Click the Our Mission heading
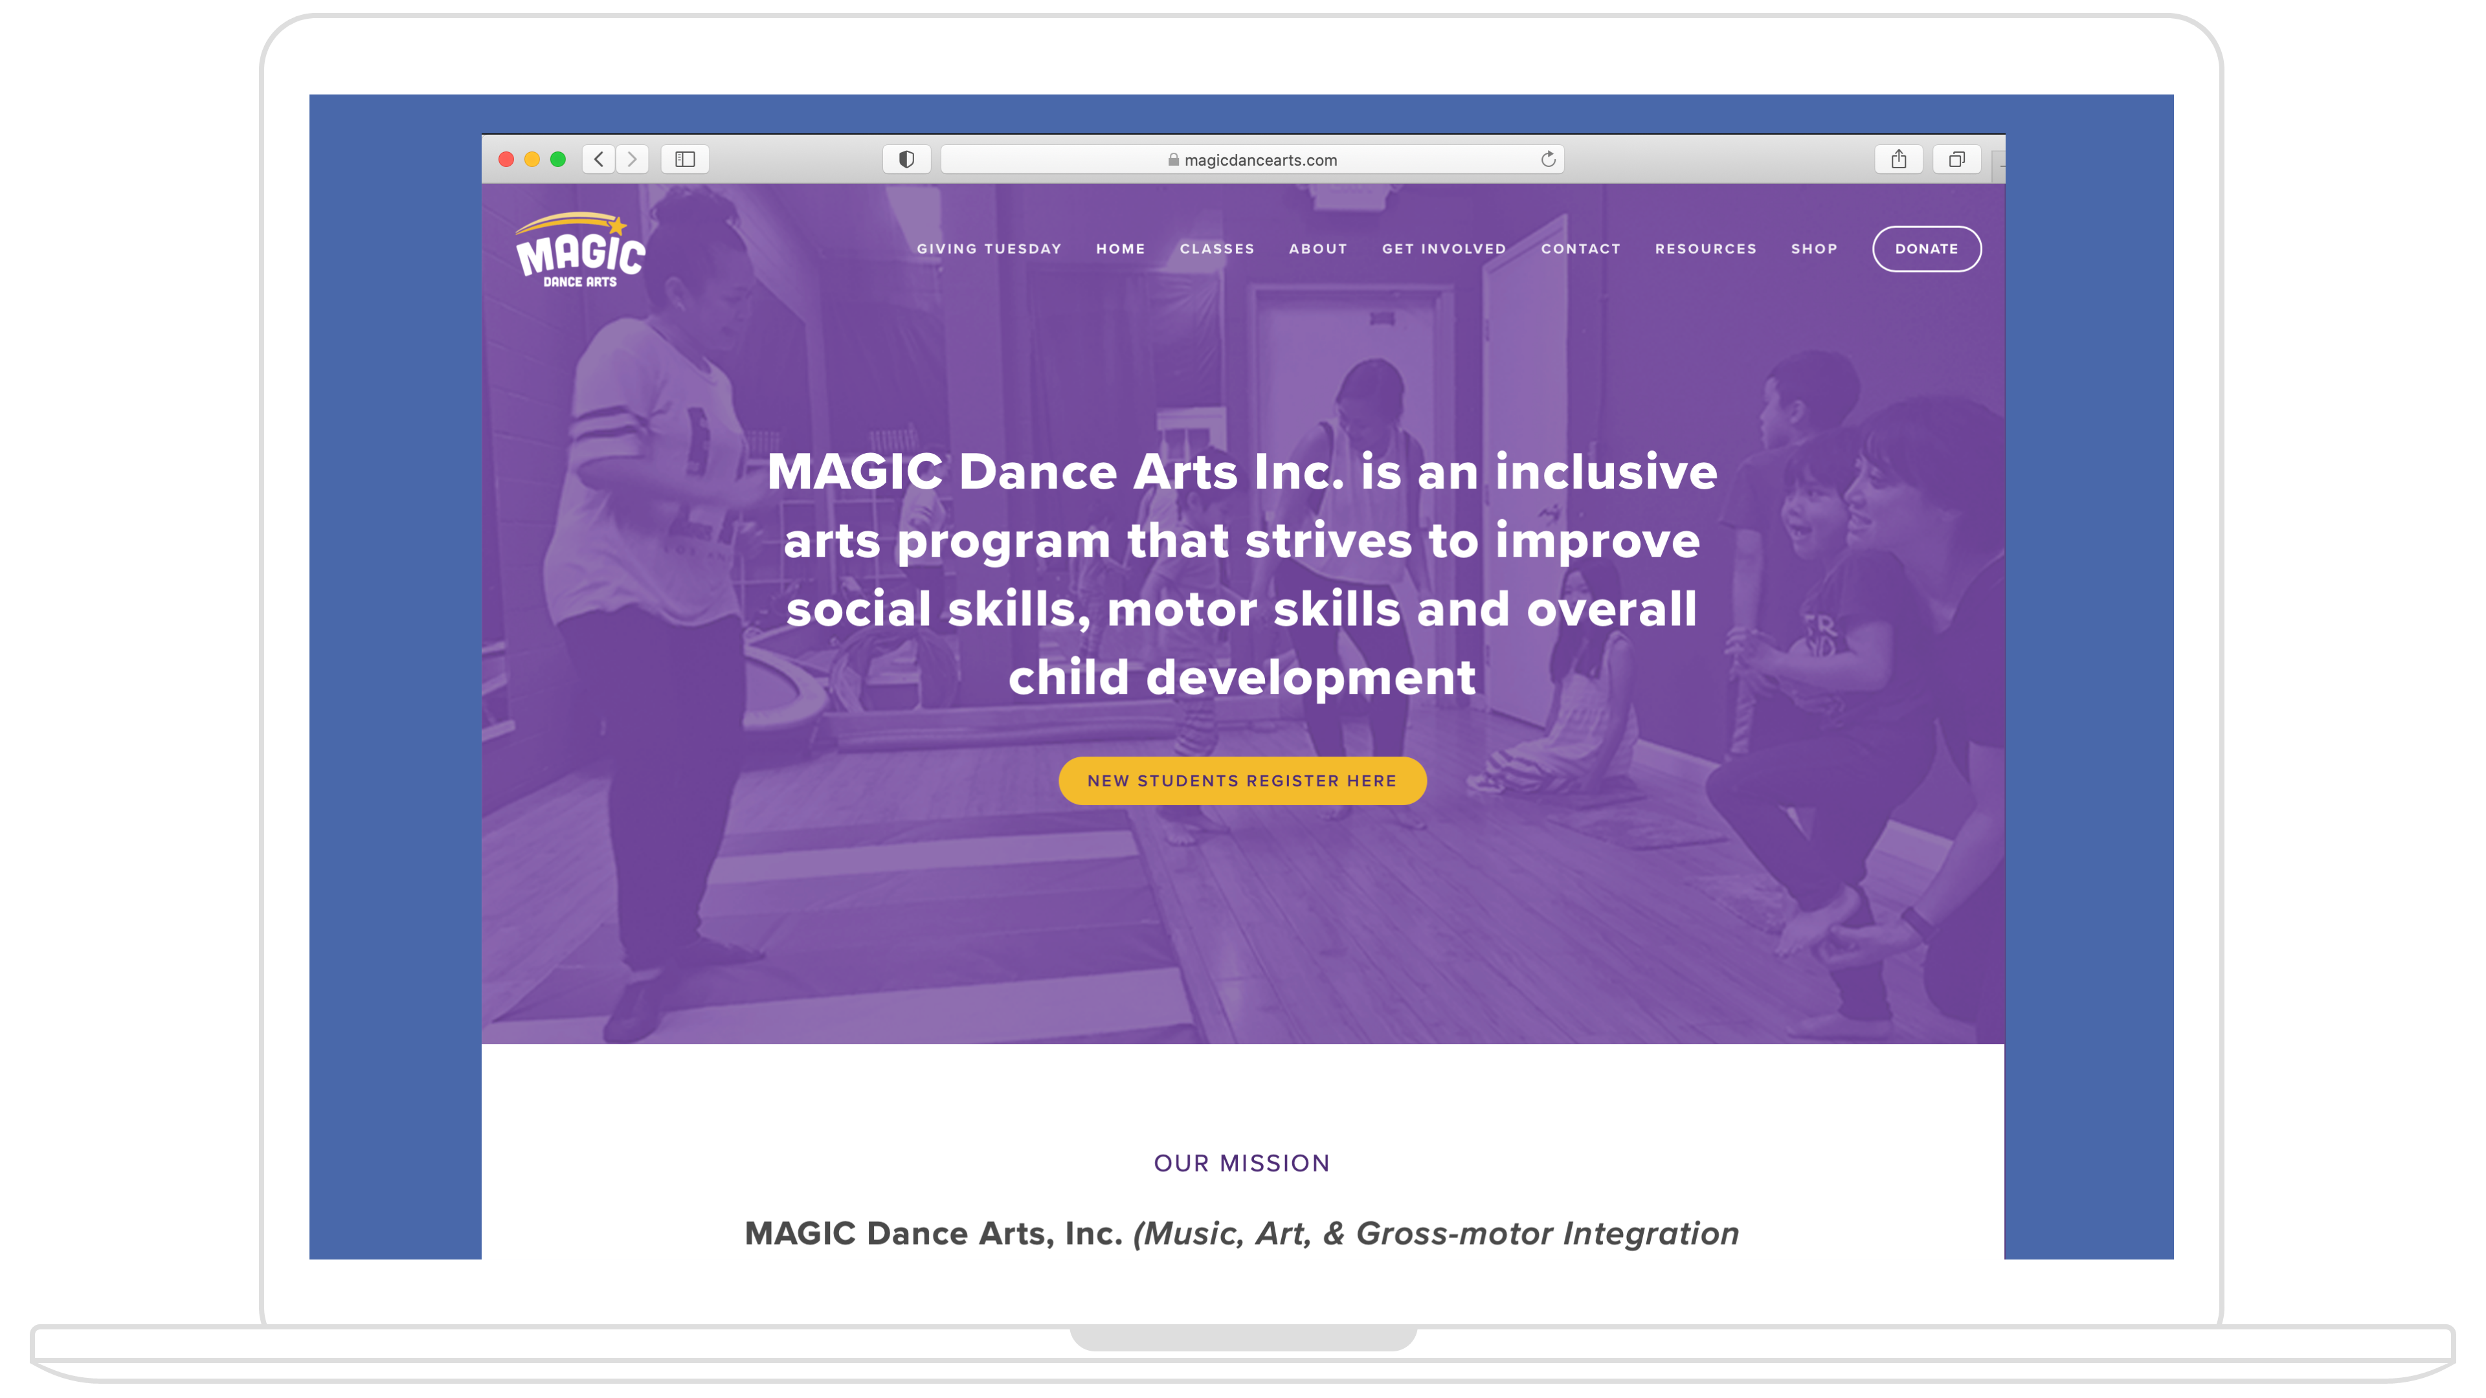The image size is (2486, 1398). pos(1242,1164)
